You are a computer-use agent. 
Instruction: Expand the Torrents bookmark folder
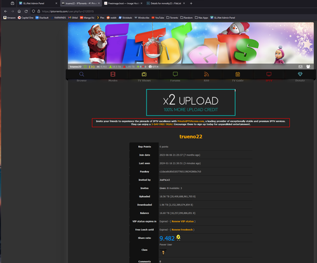(x=172, y=18)
